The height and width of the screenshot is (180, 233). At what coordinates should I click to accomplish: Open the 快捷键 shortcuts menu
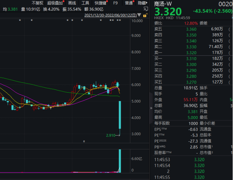pos(101,3)
